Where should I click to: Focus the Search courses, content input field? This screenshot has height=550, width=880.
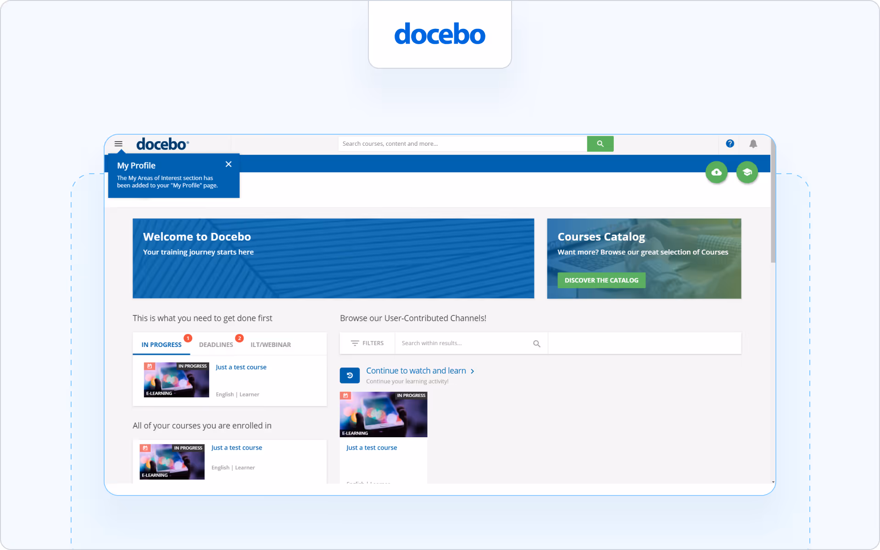coord(463,144)
